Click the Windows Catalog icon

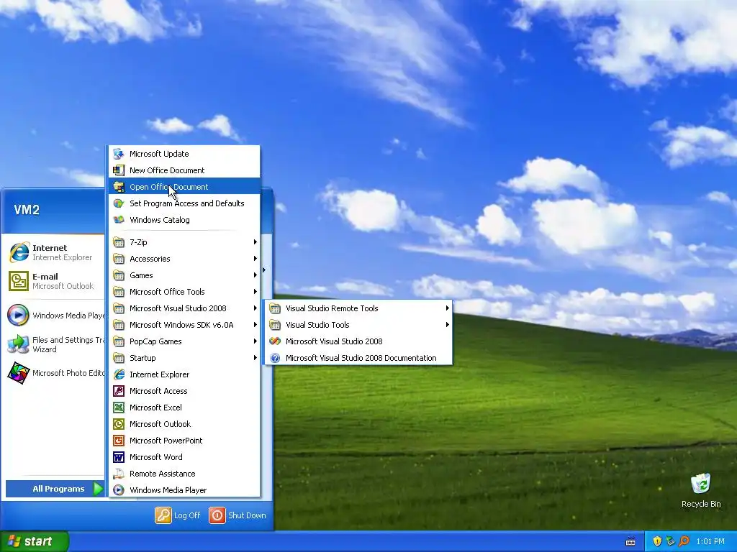pyautogui.click(x=119, y=220)
